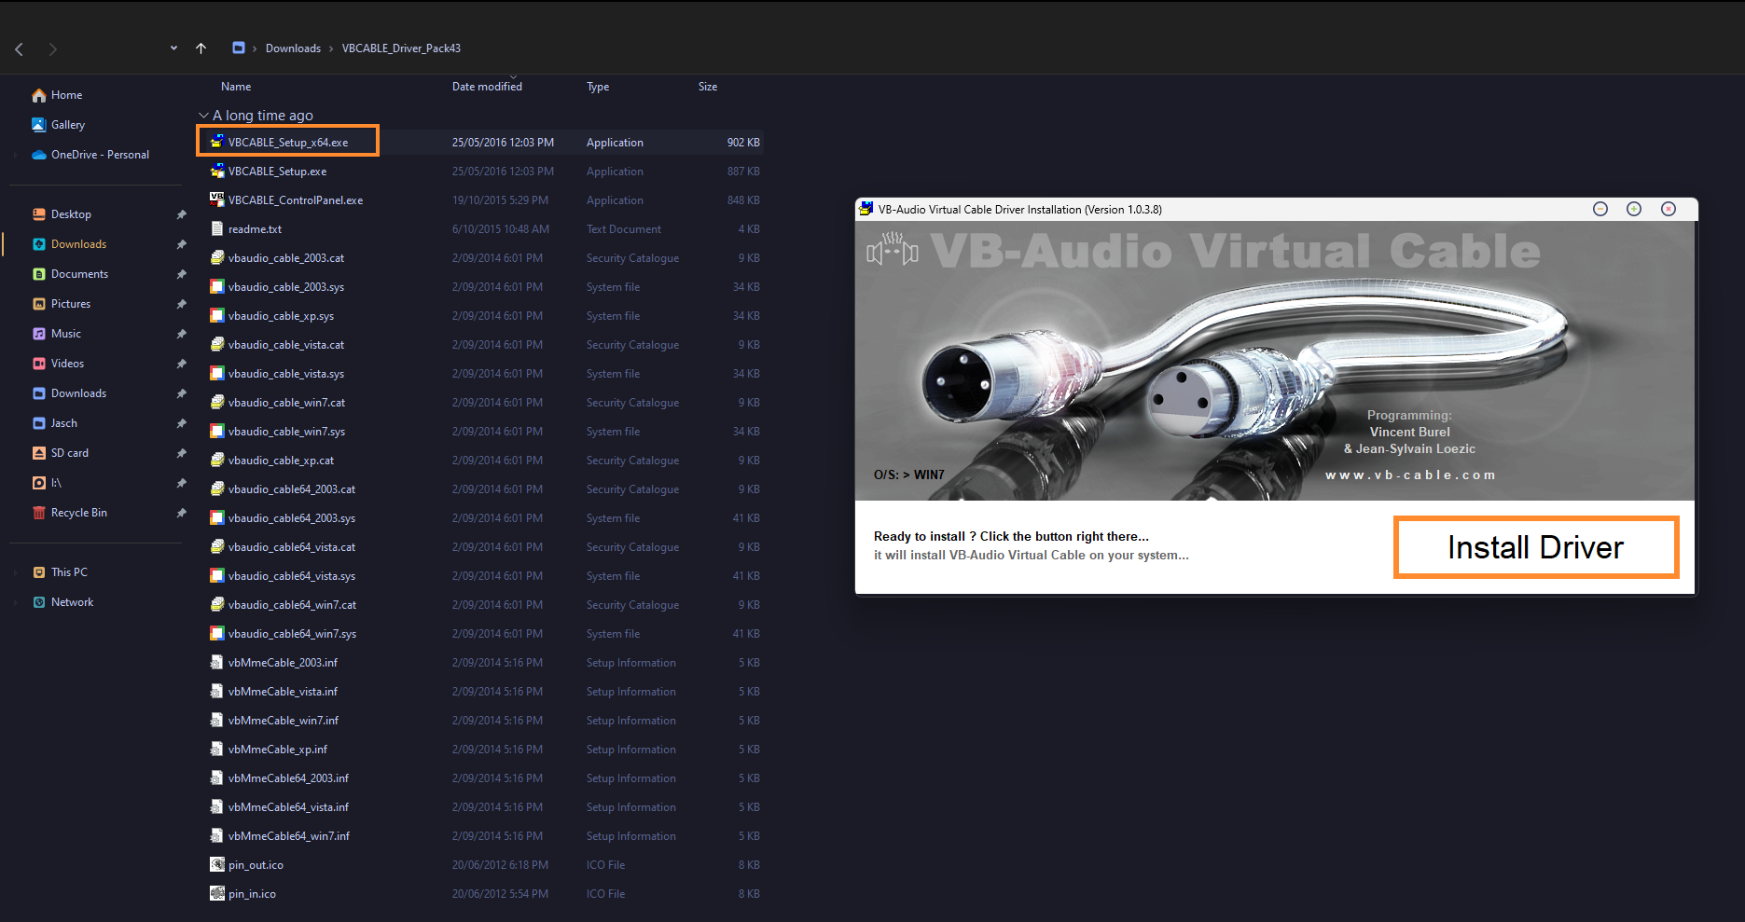Close the VB-Audio installer window
The height and width of the screenshot is (922, 1745).
click(x=1669, y=209)
